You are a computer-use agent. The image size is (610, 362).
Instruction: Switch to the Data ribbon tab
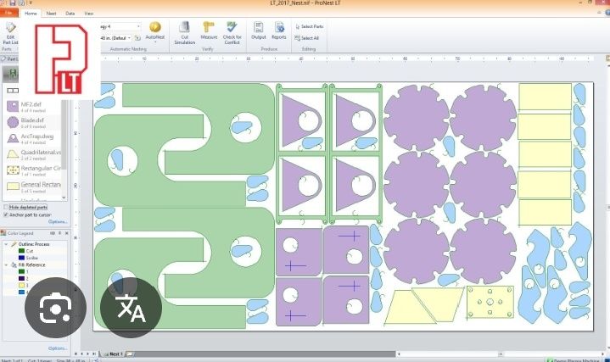(x=70, y=14)
